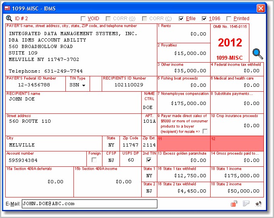
Task: Open the notes icon at bottom right
Action: click(246, 203)
